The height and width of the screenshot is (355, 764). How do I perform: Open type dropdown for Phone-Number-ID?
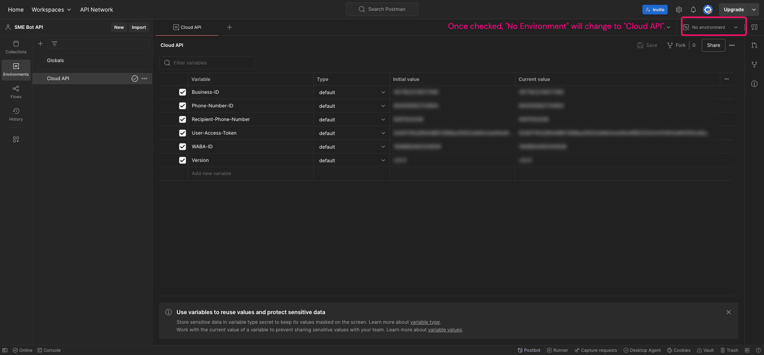tap(352, 106)
